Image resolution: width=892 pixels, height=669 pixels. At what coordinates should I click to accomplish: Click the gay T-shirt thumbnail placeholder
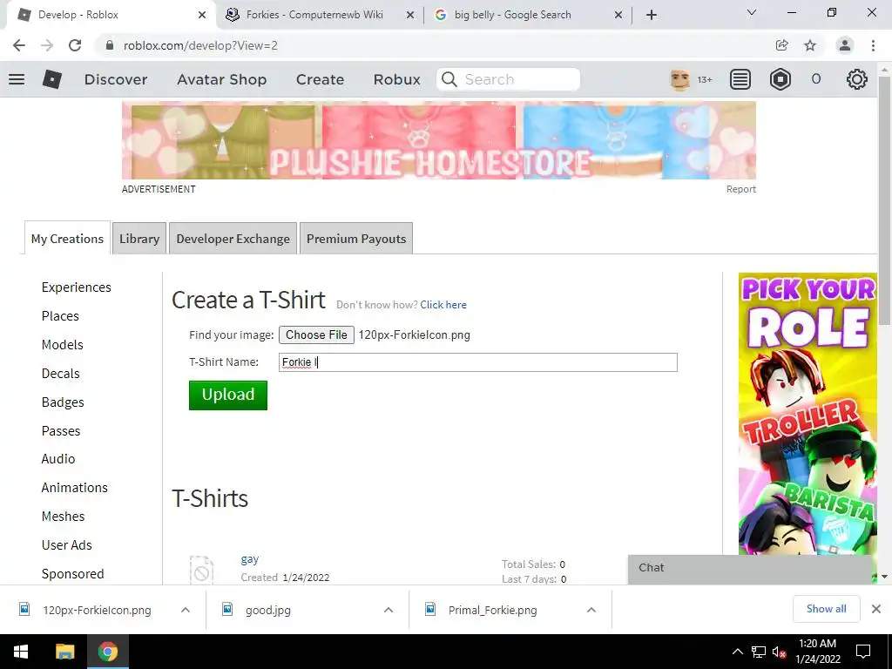click(201, 570)
